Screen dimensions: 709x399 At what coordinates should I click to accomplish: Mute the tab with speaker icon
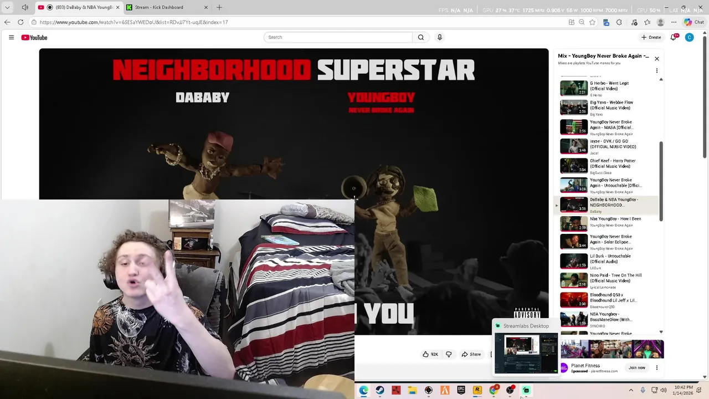click(25, 7)
